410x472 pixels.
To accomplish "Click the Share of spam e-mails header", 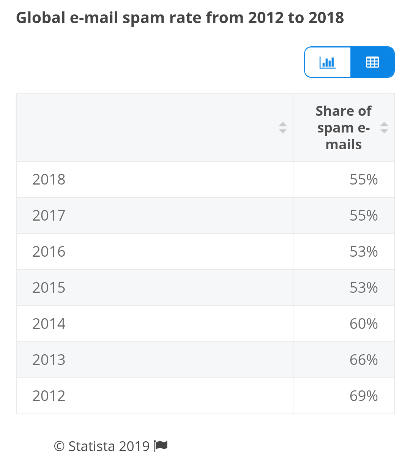I will [x=344, y=128].
